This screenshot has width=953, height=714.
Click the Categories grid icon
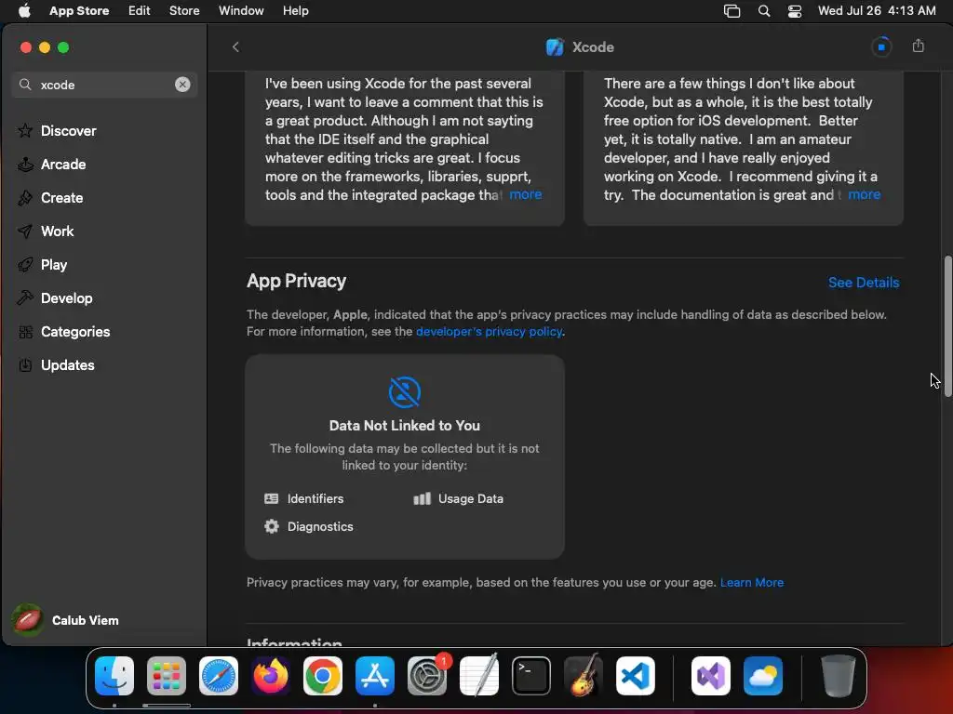[25, 332]
